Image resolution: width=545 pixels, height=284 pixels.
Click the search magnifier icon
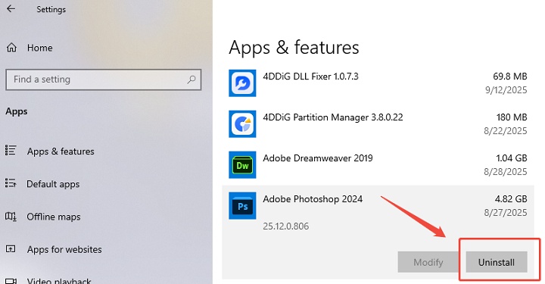(x=192, y=80)
